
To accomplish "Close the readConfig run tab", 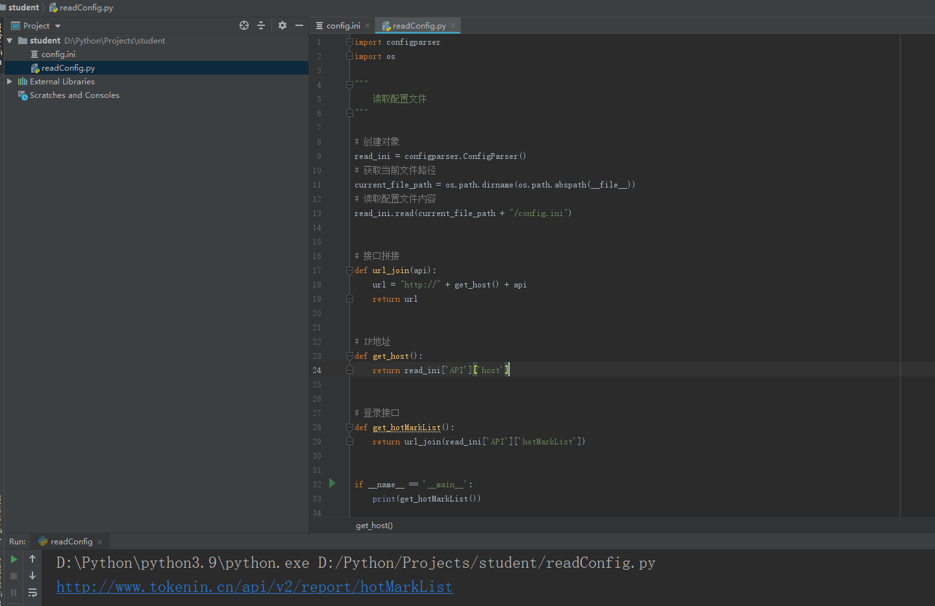I will 99,542.
